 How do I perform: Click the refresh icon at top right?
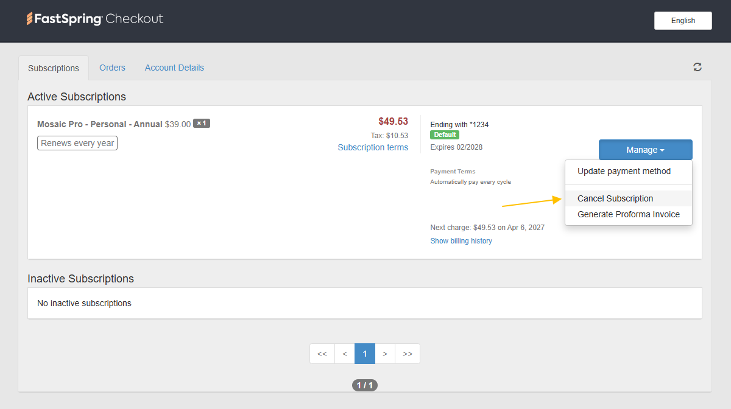pyautogui.click(x=697, y=67)
